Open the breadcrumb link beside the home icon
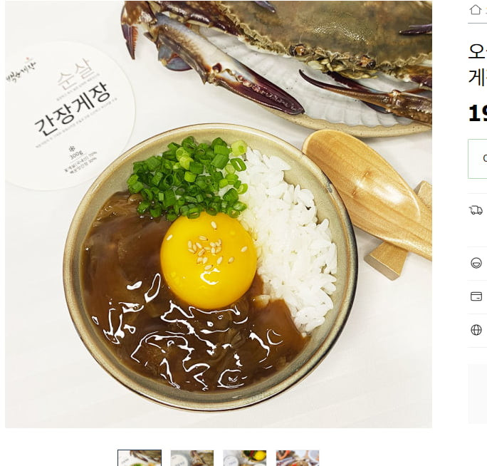Image resolution: width=487 pixels, height=466 pixels. (485, 10)
